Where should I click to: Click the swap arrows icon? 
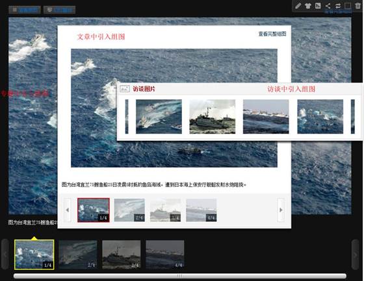pyautogui.click(x=338, y=6)
